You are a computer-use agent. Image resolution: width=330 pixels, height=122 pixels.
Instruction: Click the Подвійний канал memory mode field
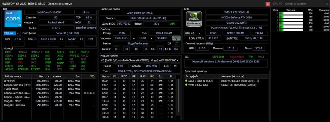pyautogui.click(x=138, y=43)
